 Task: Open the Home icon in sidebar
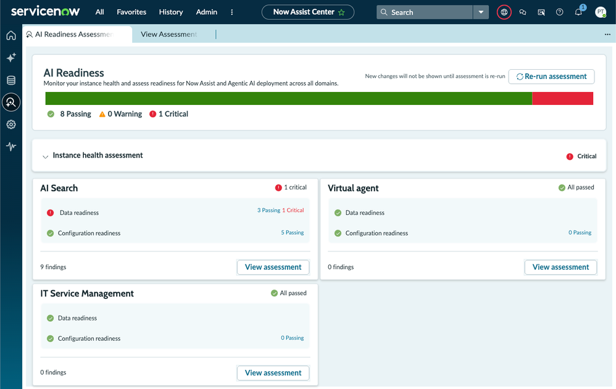point(11,35)
